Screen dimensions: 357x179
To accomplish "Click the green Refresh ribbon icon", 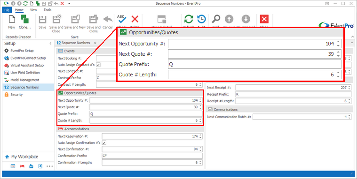I will (x=189, y=19).
